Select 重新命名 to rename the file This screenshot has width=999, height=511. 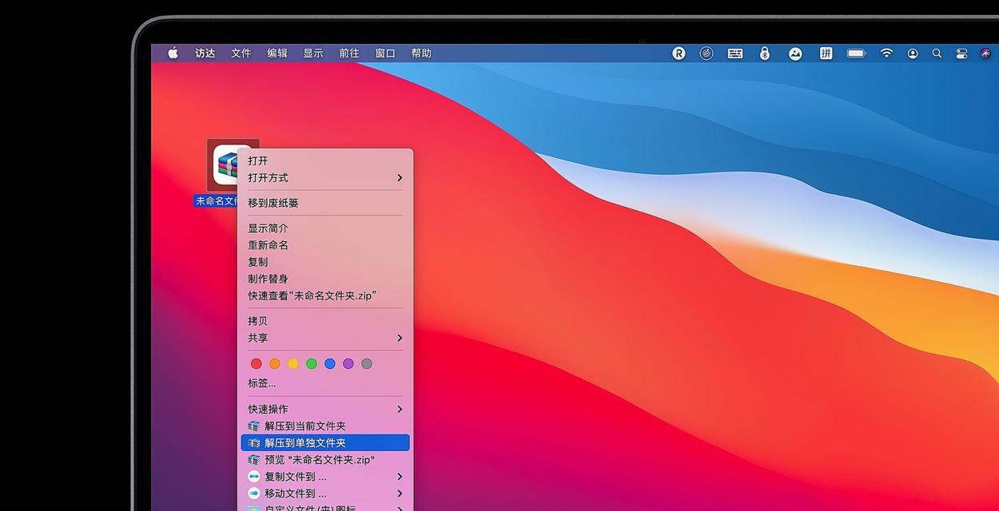point(325,245)
